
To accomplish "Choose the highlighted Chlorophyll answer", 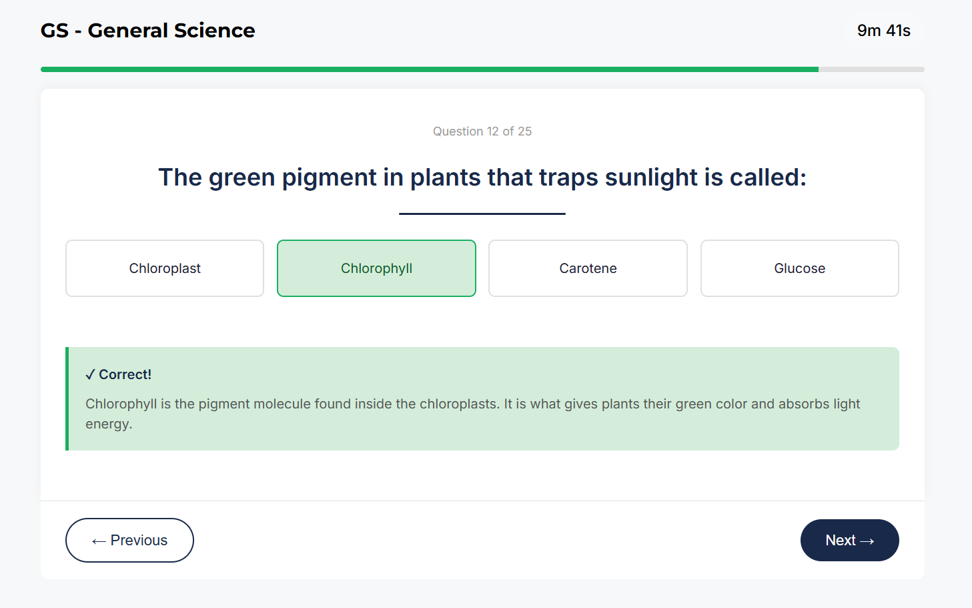I will [x=376, y=268].
